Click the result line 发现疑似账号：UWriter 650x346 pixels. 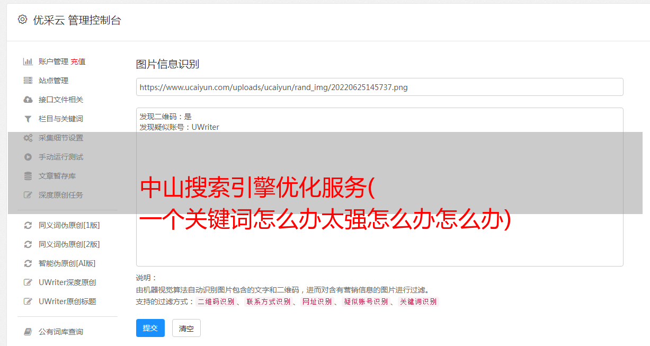pos(180,127)
